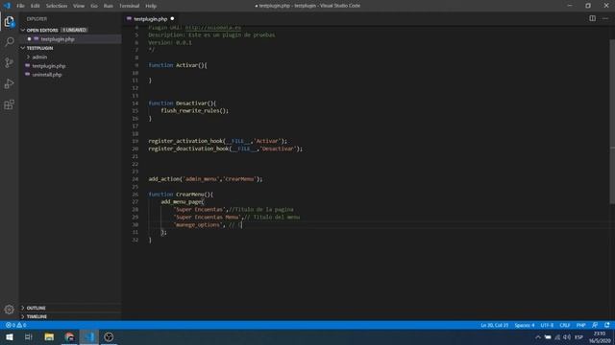Image resolution: width=615 pixels, height=345 pixels.
Task: Click 'function Activar(){' on line 9
Action: click(178, 65)
